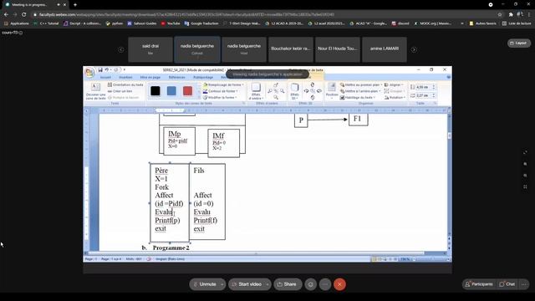
Task: Open the video options arrow beside Start video
Action: [267, 284]
